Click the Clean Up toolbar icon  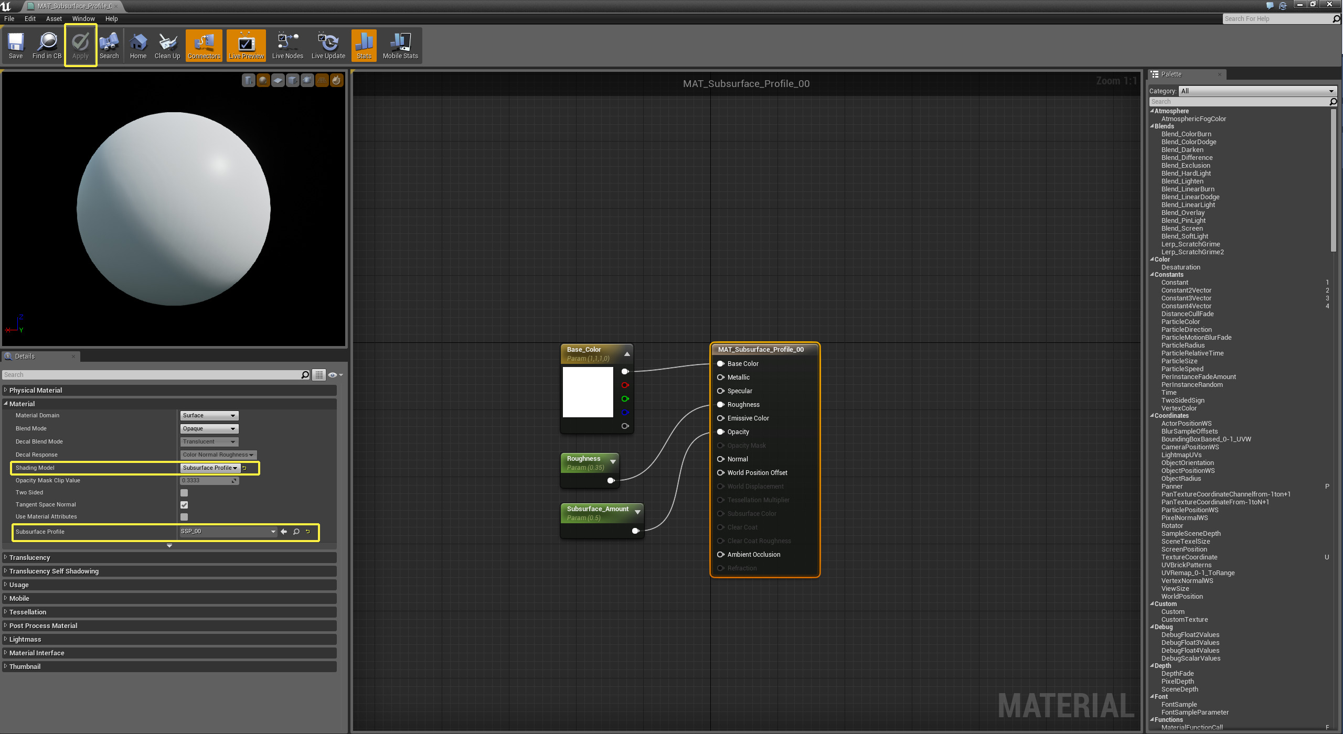click(x=167, y=45)
